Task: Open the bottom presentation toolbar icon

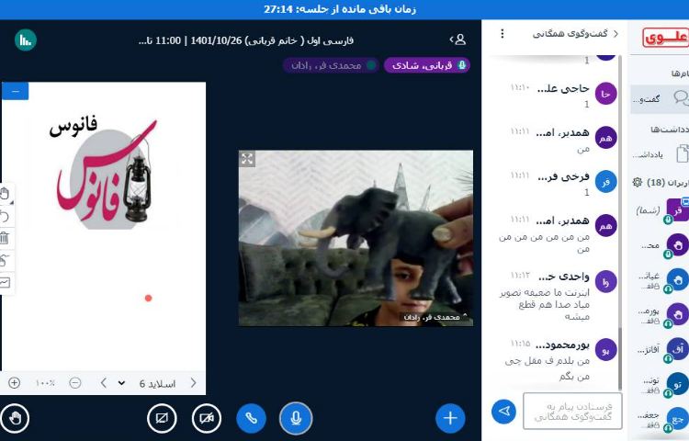Action: click(5, 282)
